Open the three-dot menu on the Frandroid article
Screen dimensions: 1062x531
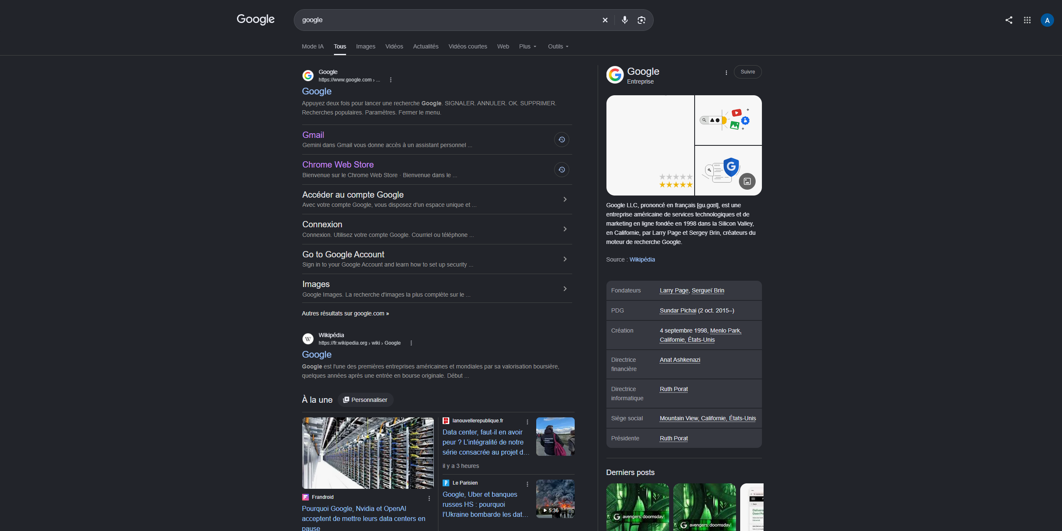coord(429,498)
